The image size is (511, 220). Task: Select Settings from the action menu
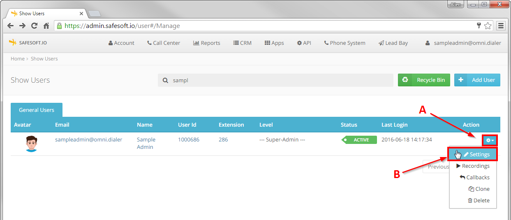point(473,154)
